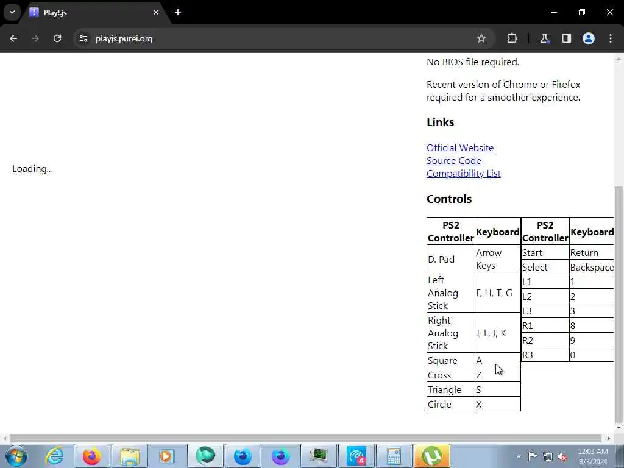Click the Left Analog Stick cell
Viewport: 624px width, 468px height.
[x=450, y=293]
